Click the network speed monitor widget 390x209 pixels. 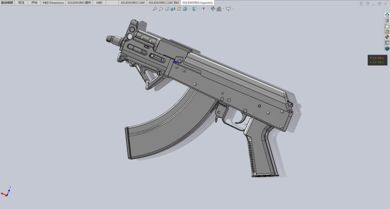pos(377,60)
